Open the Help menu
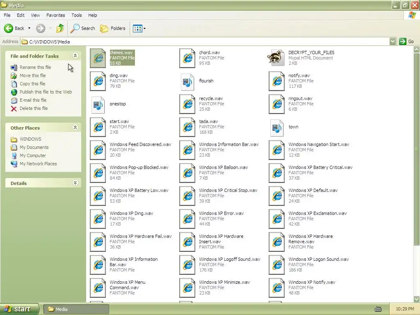This screenshot has height=315, width=420. [93, 15]
